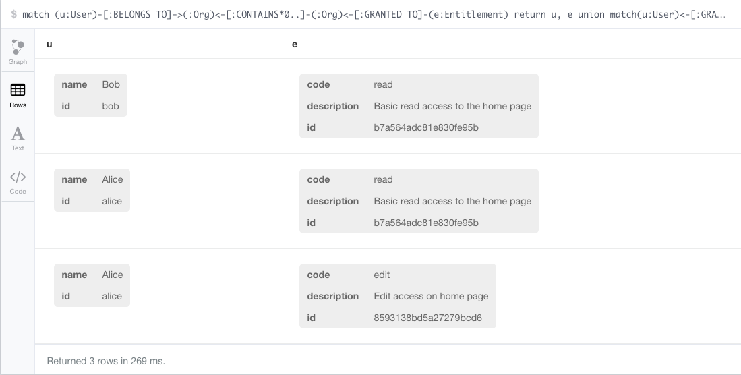741x375 pixels.
Task: Click the code value 'edit'
Action: [x=382, y=275]
